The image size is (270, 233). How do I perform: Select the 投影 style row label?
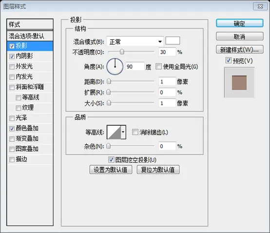click(21, 46)
